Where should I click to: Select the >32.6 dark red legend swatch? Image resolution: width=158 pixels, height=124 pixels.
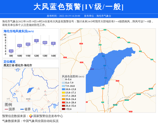pyautogui.click(x=63, y=109)
